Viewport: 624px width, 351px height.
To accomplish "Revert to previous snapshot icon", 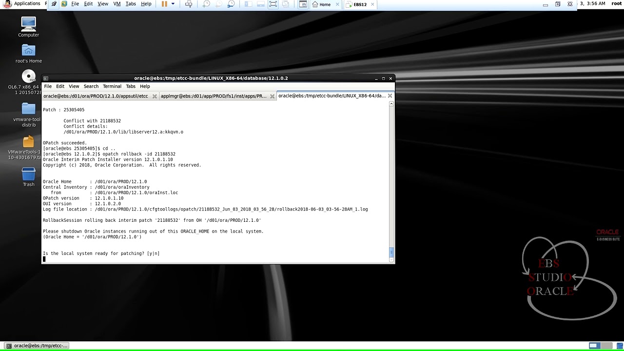I will [x=218, y=4].
